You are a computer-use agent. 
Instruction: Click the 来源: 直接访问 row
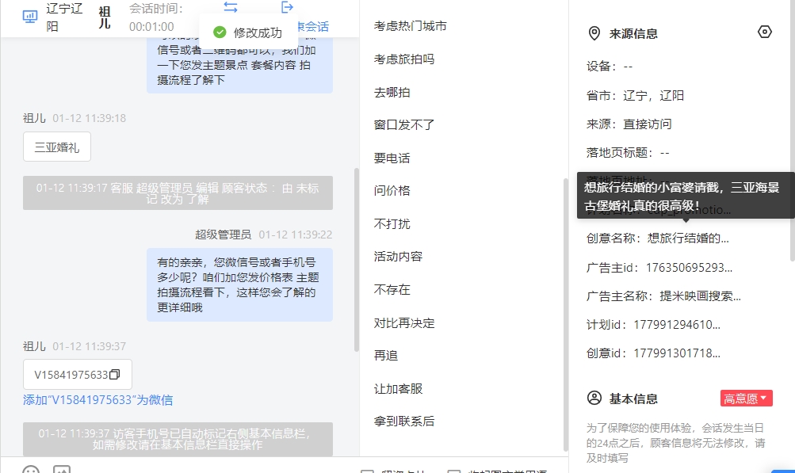pyautogui.click(x=629, y=124)
